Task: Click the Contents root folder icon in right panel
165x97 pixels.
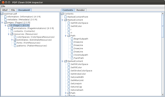Action: (x=62, y=14)
